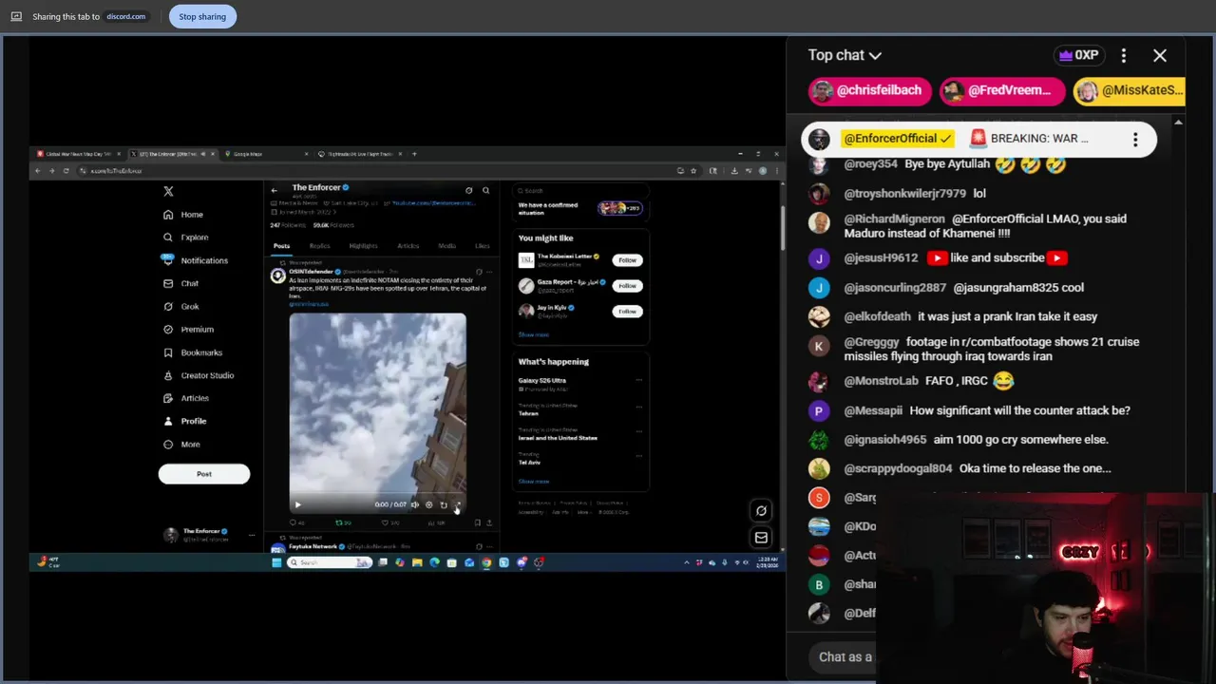This screenshot has height=684, width=1216.
Task: Open Chat in X sidebar
Action: pyautogui.click(x=180, y=283)
